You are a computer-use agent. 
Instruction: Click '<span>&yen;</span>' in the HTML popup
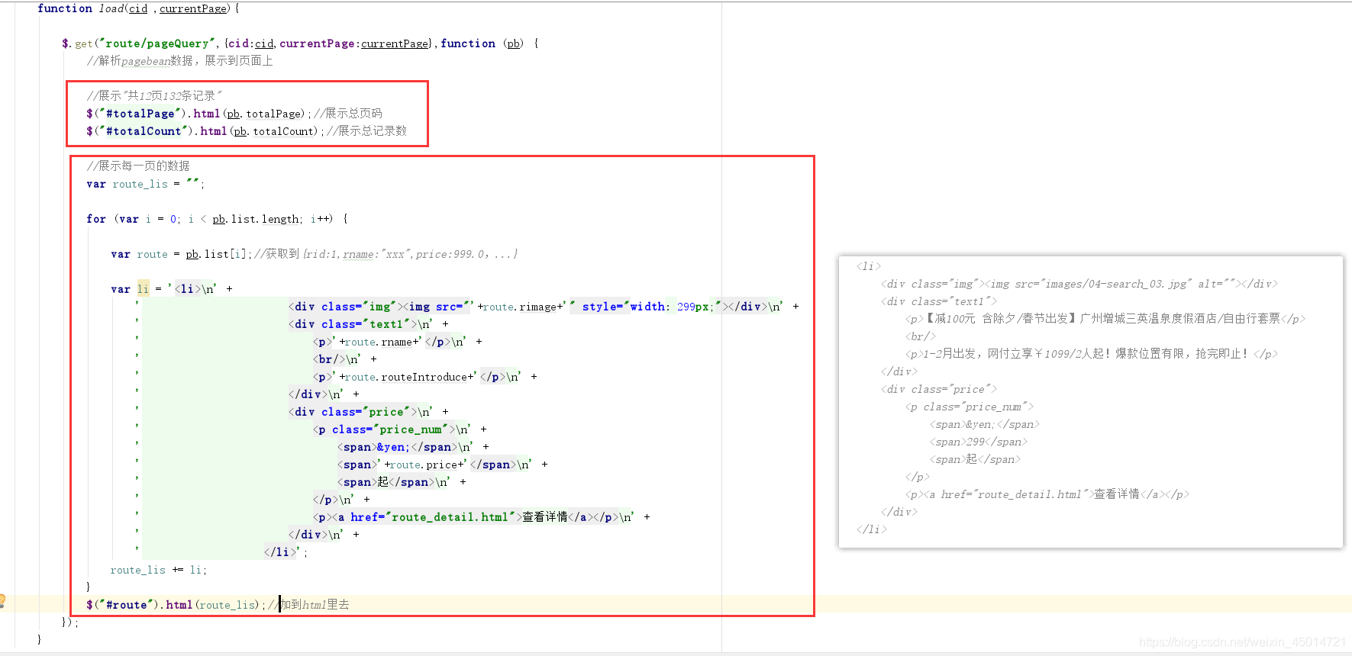click(x=985, y=424)
